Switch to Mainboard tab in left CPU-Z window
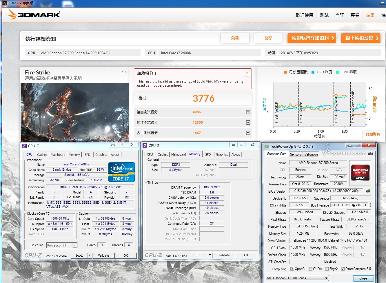Viewport: 386px width, 283px height. click(x=58, y=155)
